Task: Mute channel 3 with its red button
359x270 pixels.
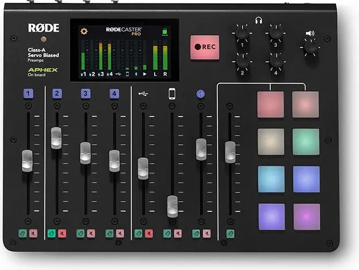Action: tap(91, 233)
